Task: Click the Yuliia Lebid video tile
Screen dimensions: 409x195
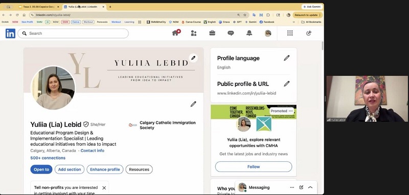Action: (367, 99)
